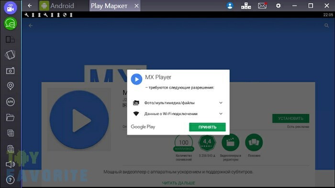Image resolution: width=335 pixels, height=188 pixels.
Task: Open the green chat bubble icon
Action: click(x=10, y=24)
